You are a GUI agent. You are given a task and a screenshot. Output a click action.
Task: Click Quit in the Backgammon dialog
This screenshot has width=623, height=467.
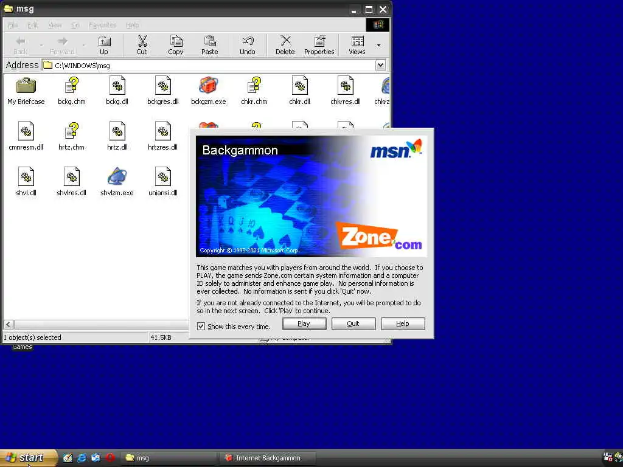coord(353,323)
